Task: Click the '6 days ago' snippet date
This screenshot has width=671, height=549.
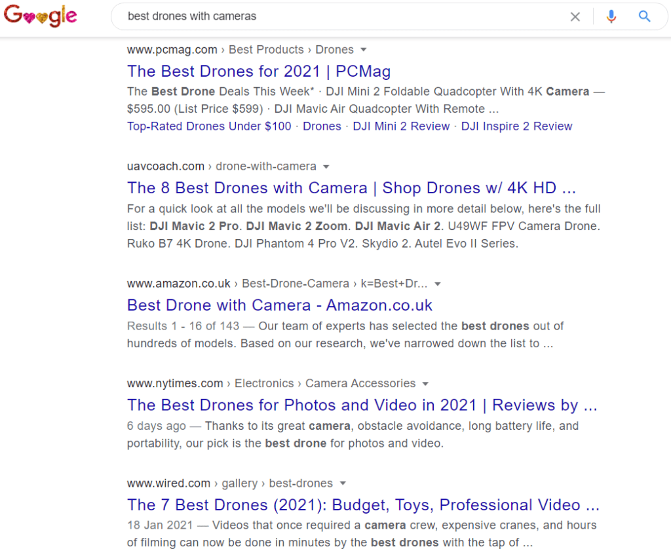Action: 156,426
